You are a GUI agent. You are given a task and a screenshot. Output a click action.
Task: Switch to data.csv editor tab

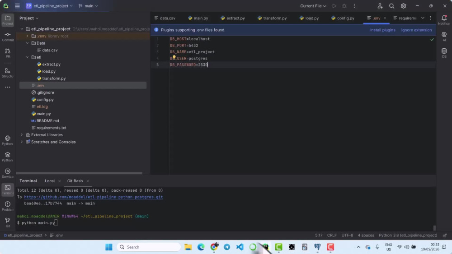coord(165,18)
